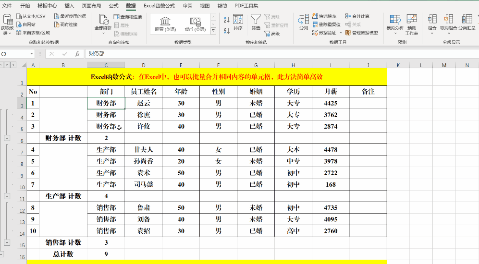
Task: Sort descending with the Z-to-A icon
Action: (226, 31)
